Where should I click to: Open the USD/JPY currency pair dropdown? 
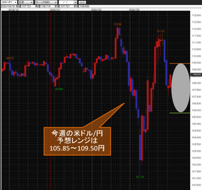coord(9,2)
